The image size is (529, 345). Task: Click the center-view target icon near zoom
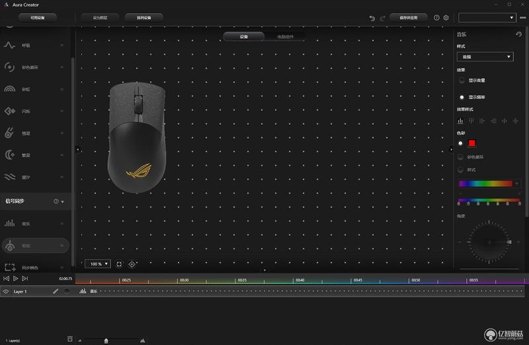point(132,264)
